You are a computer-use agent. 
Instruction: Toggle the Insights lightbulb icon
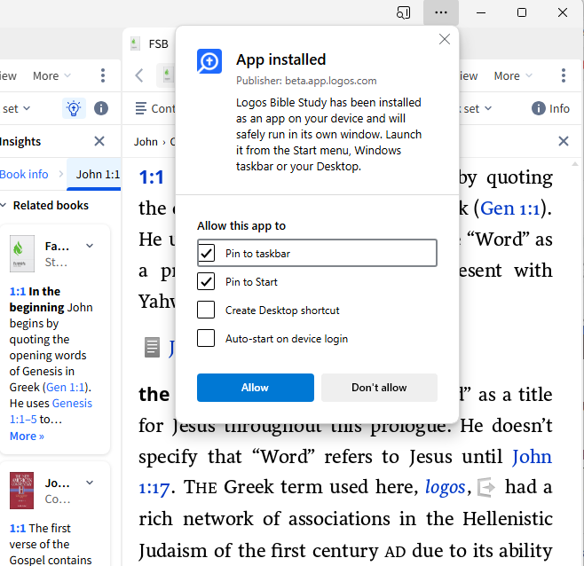[74, 108]
